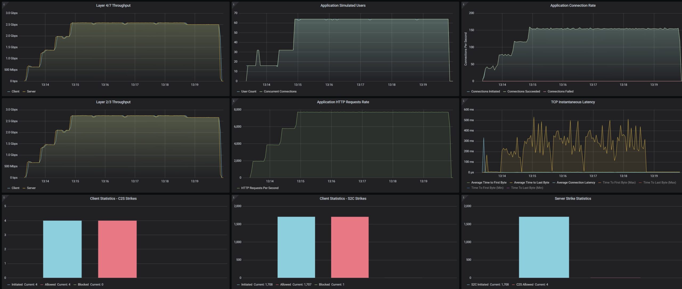Click info icon on Server Strike Statistics panel
The image size is (682, 289).
pos(464,197)
